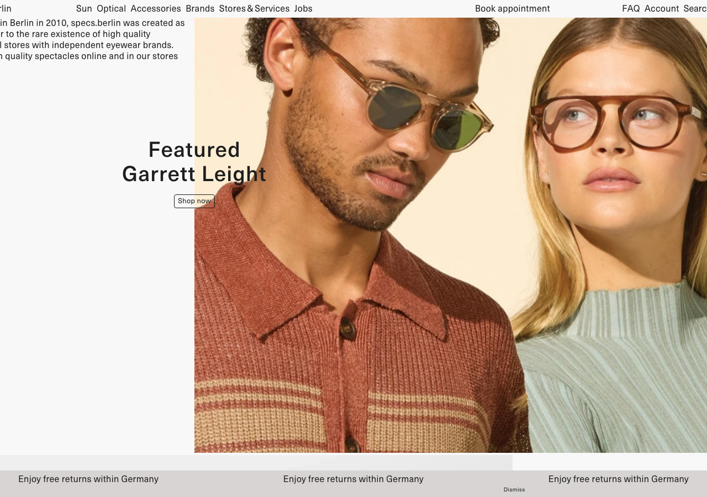Open Stores & Services menu

pos(254,9)
